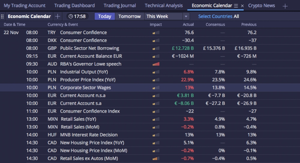Viewport: 300px width, 163px height.
Task: Click the Impact column header
Action: (156, 25)
